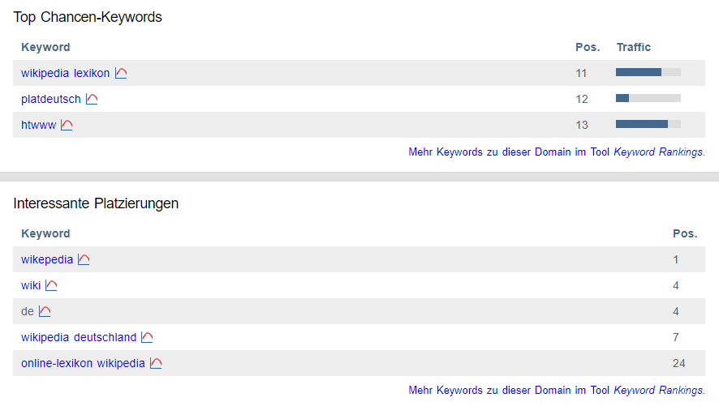Open trend chart icon beside wikipedia lexikon
This screenshot has height=406, width=719.
coord(121,73)
